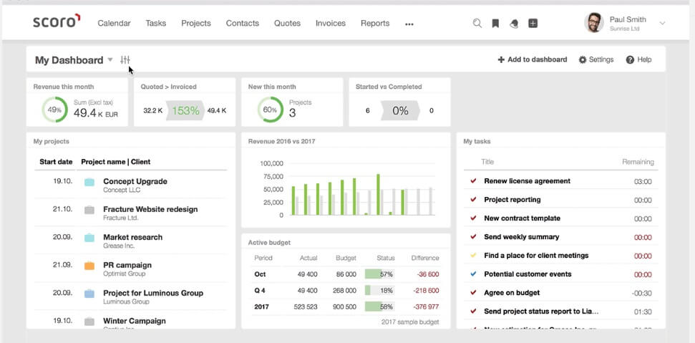Click the Luminous Group client name
This screenshot has width=695, height=343.
(126, 301)
